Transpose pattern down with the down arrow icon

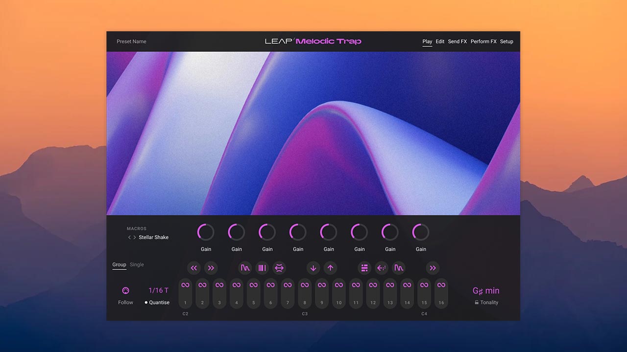pyautogui.click(x=313, y=268)
